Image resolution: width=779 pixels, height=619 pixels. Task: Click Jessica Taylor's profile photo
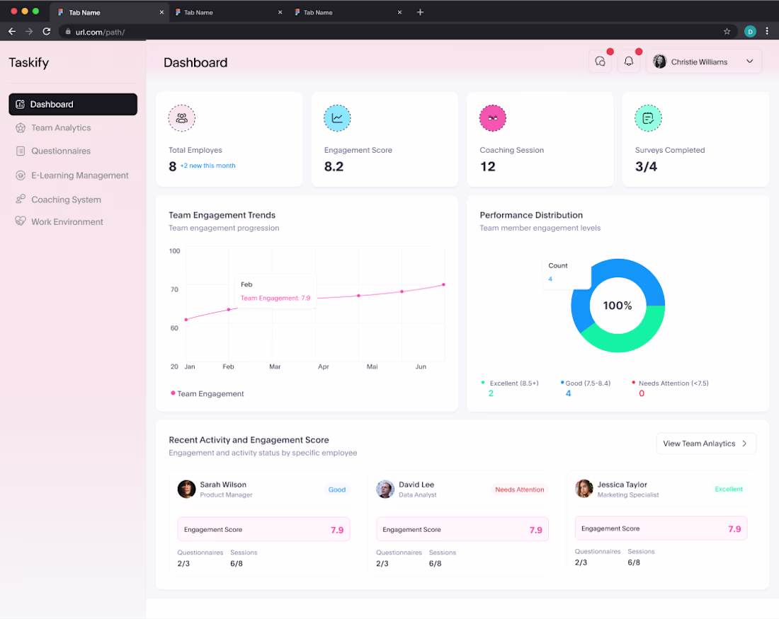[x=584, y=488]
